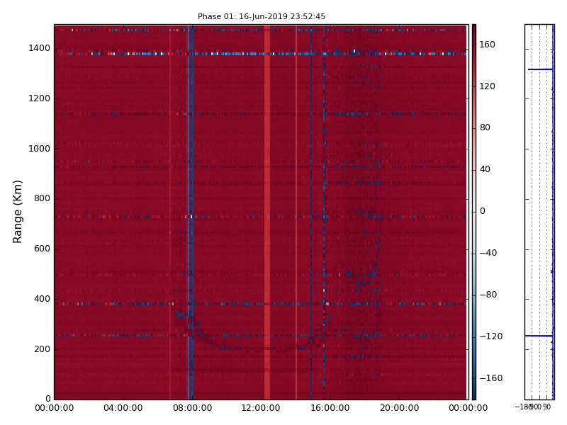This screenshot has height=425, width=567.
Task: Click the colorbar label 160
Action: pyautogui.click(x=487, y=45)
